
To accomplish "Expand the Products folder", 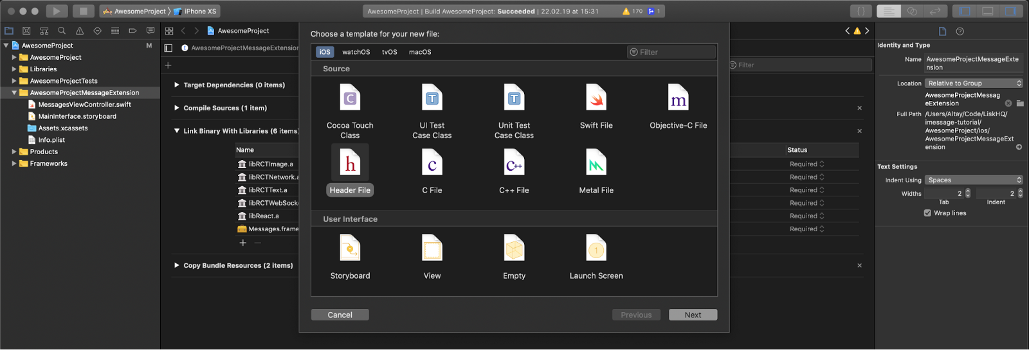I will [14, 152].
